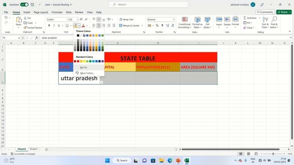294x165 pixels.
Task: Open Microsoft Edge from the taskbar
Action: click(170, 160)
